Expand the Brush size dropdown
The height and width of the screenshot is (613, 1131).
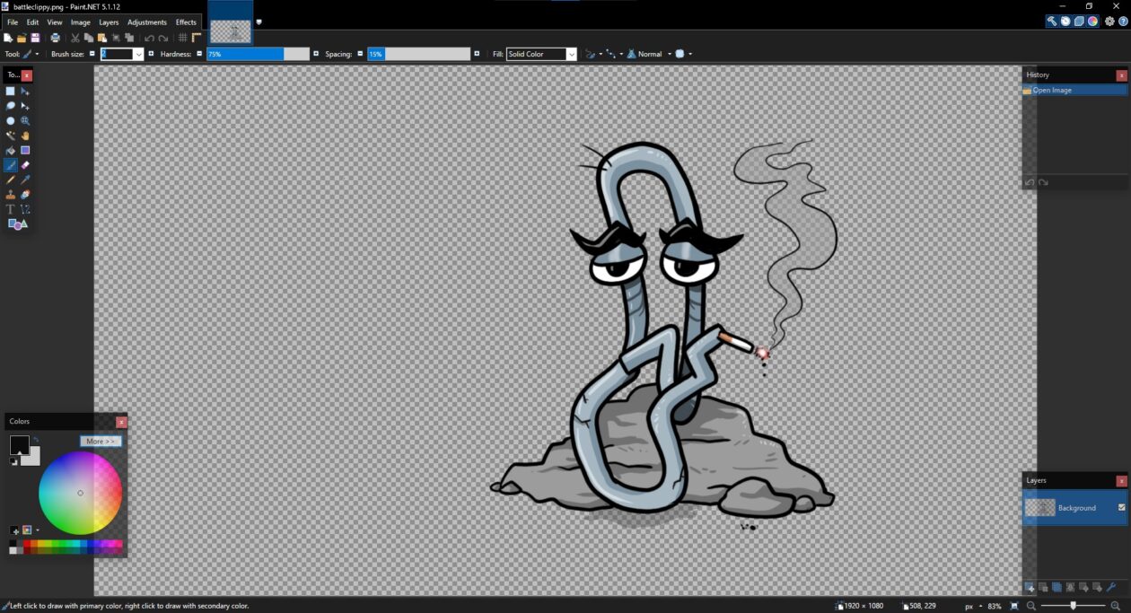(x=138, y=54)
